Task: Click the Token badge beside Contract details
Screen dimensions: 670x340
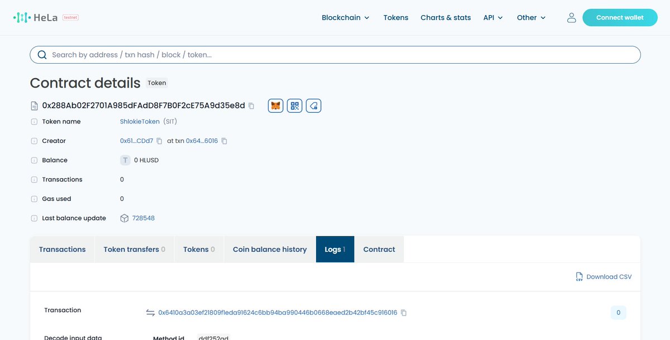Action: point(157,83)
